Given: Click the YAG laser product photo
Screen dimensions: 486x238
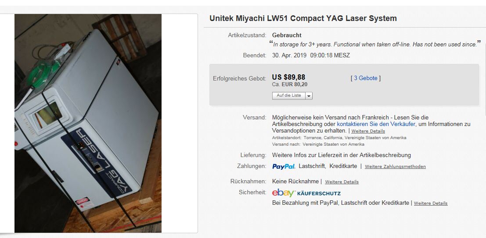Looking at the screenshot, I should tap(88, 123).
